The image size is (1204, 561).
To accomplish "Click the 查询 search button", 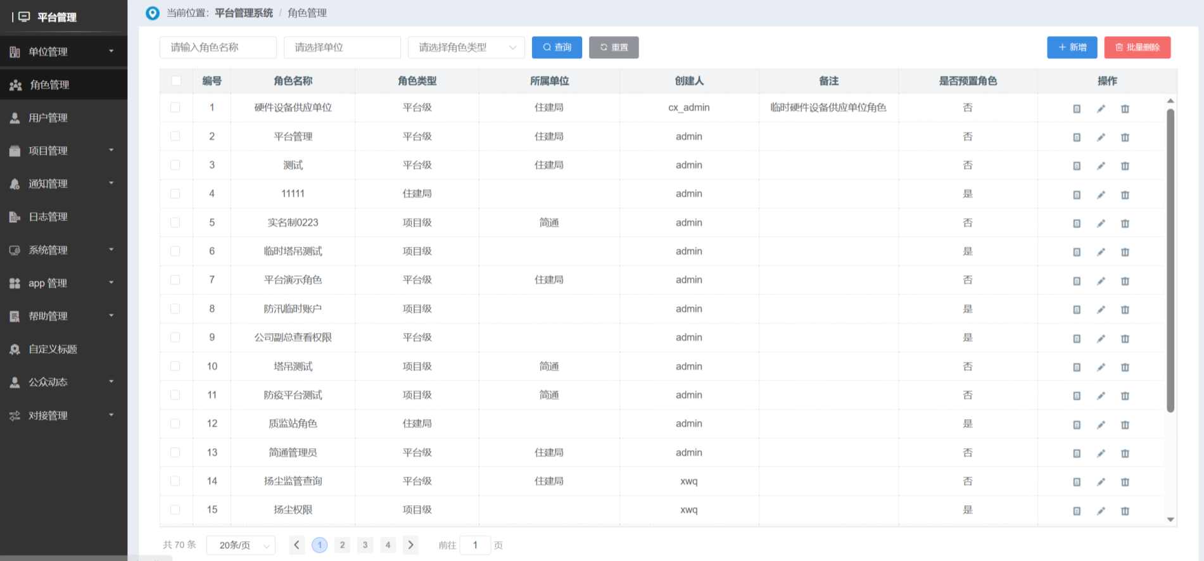I will point(557,47).
